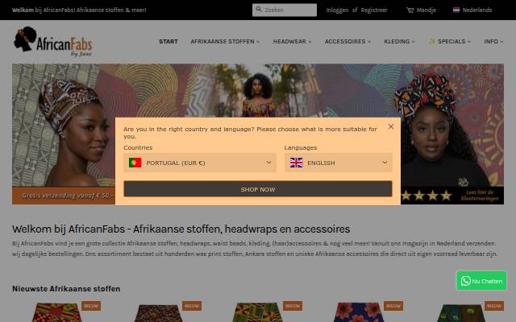Screen dimensions: 516x322
Task: Click the 'Lees hier de klantervaringen' banner text
Action: [x=480, y=195]
